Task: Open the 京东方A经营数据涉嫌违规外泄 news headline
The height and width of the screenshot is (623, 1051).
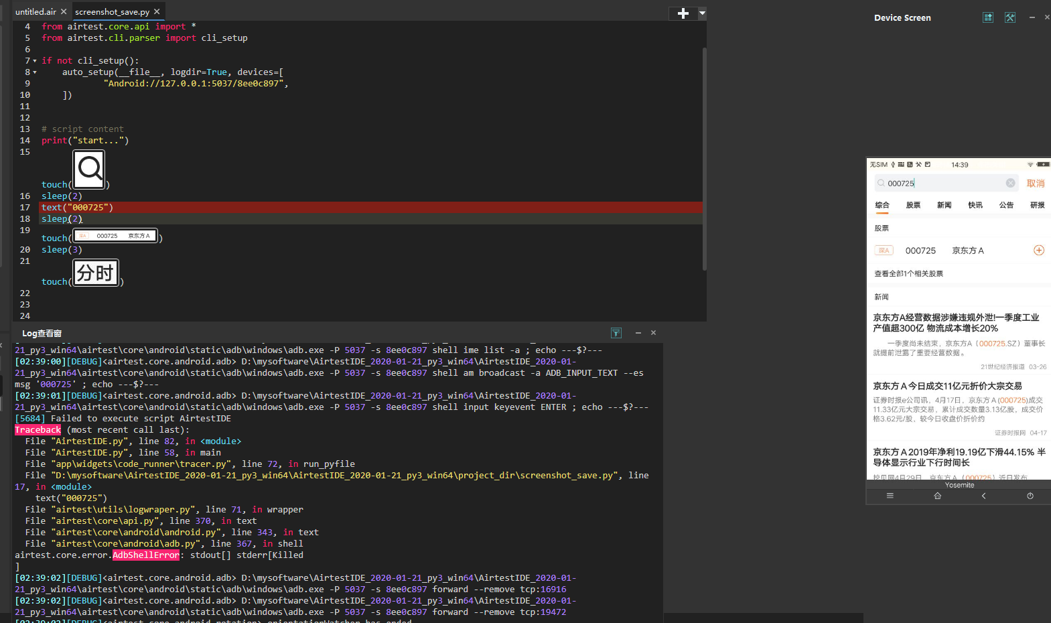Action: coord(957,323)
